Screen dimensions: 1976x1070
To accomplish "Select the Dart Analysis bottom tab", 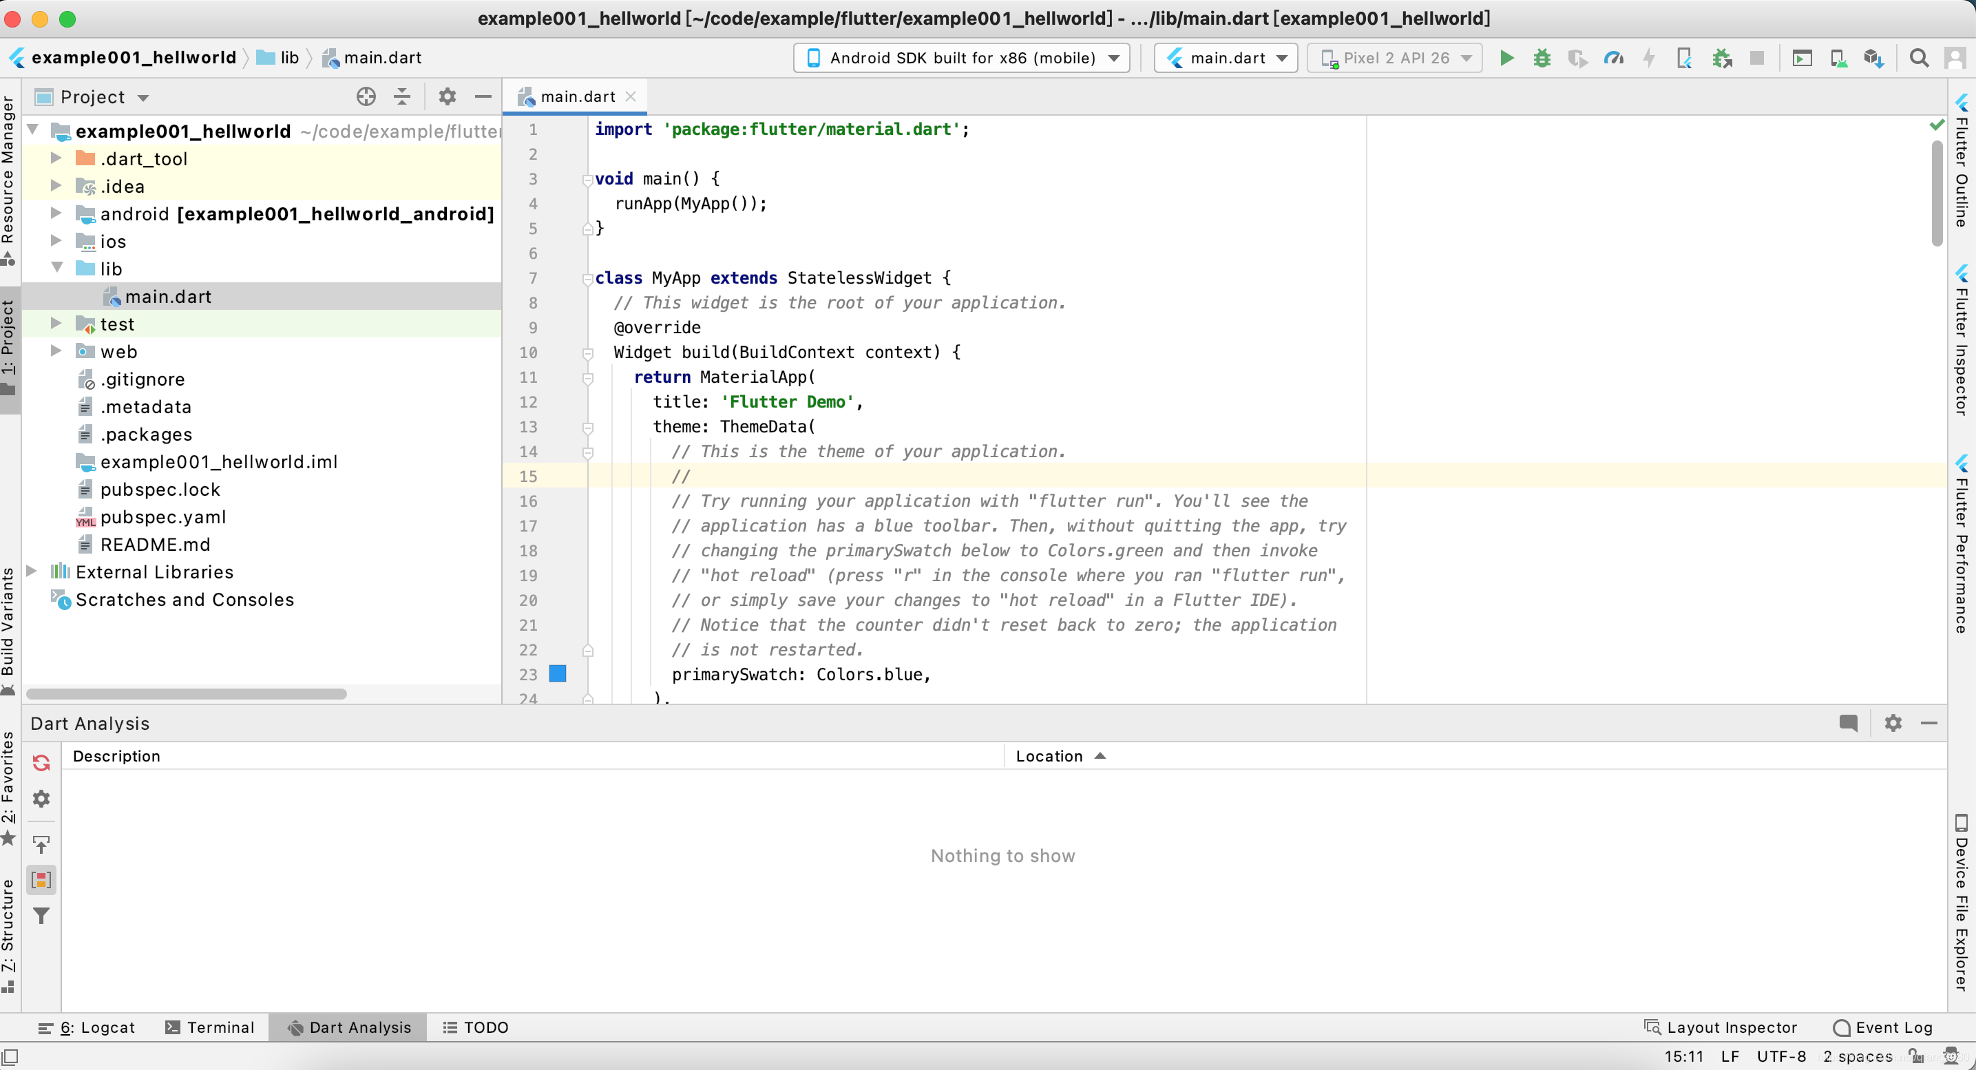I will 348,1027.
